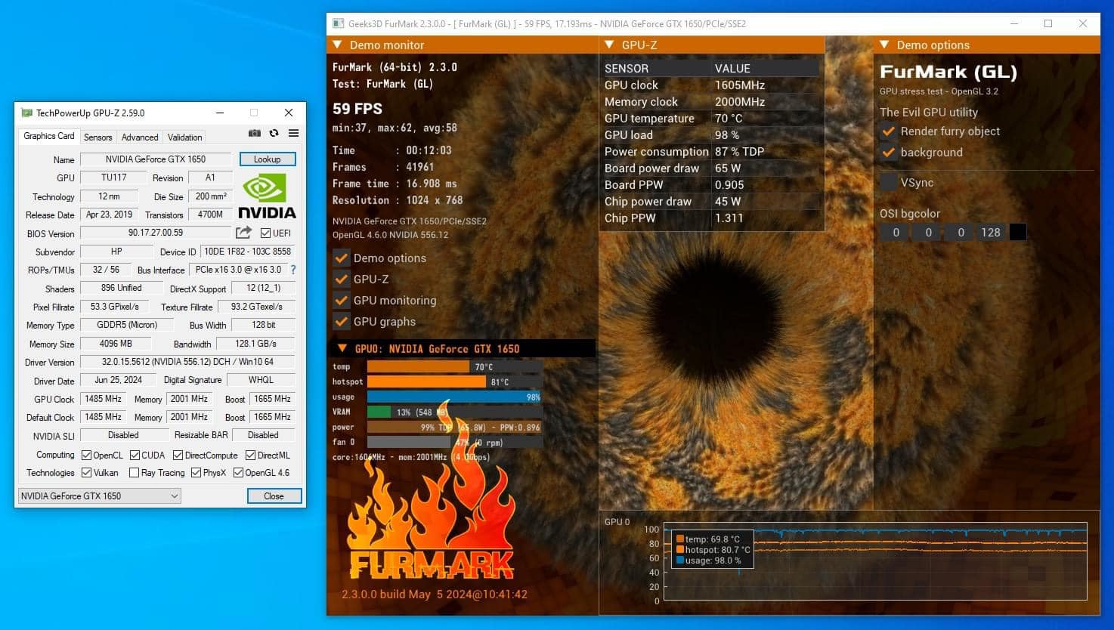
Task: Click the Bus Interface question mark icon
Action: point(293,270)
